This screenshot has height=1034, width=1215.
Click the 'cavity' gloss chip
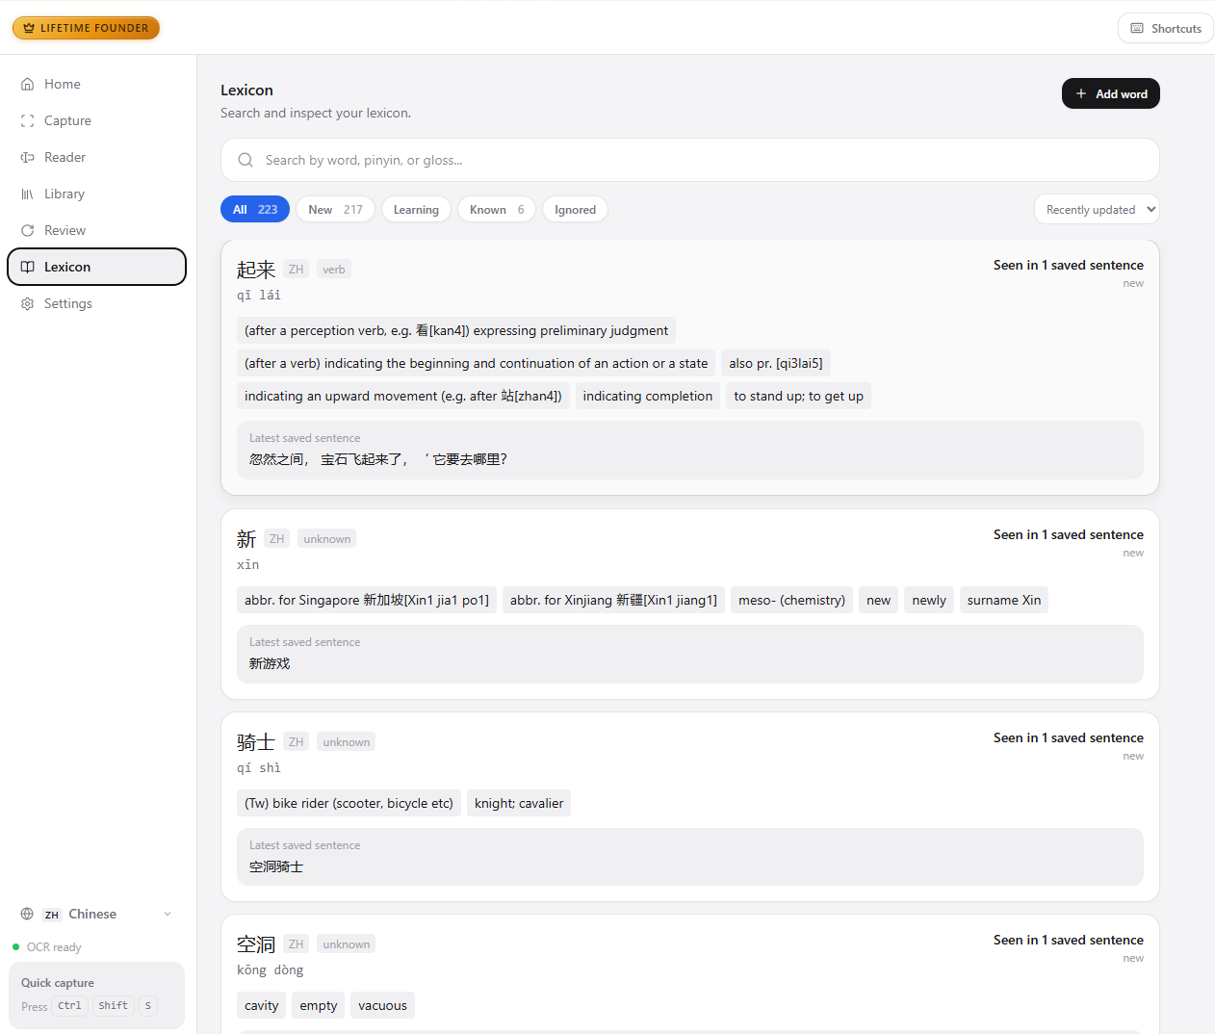[x=262, y=1005]
